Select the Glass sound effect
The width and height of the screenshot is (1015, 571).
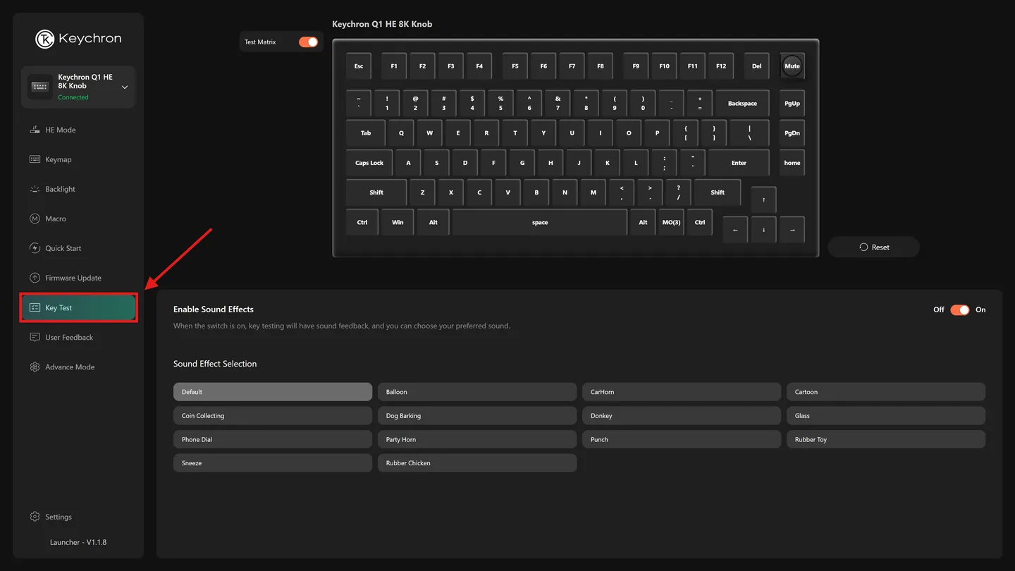(x=886, y=416)
